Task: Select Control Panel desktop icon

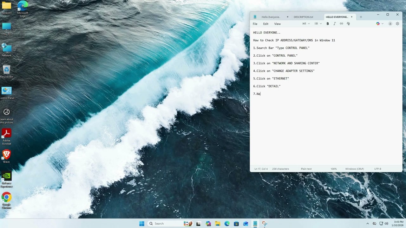Action: (6, 93)
